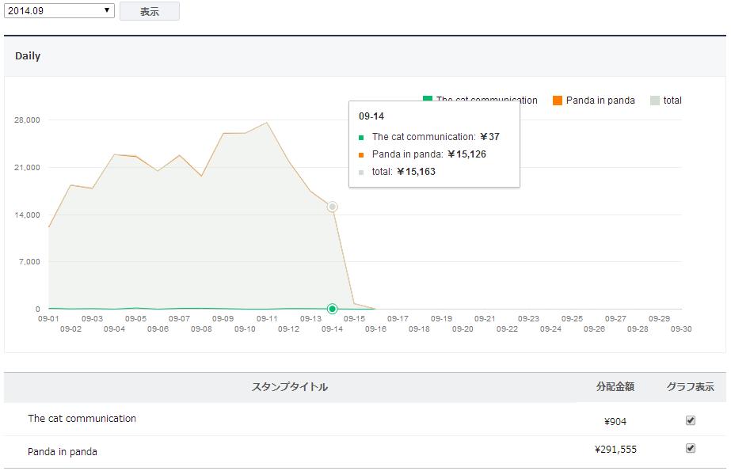
Task: Select The cat communication table row title
Action: (x=82, y=419)
